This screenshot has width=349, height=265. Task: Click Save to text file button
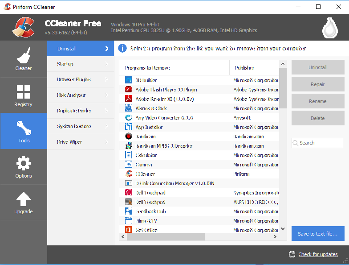318,234
